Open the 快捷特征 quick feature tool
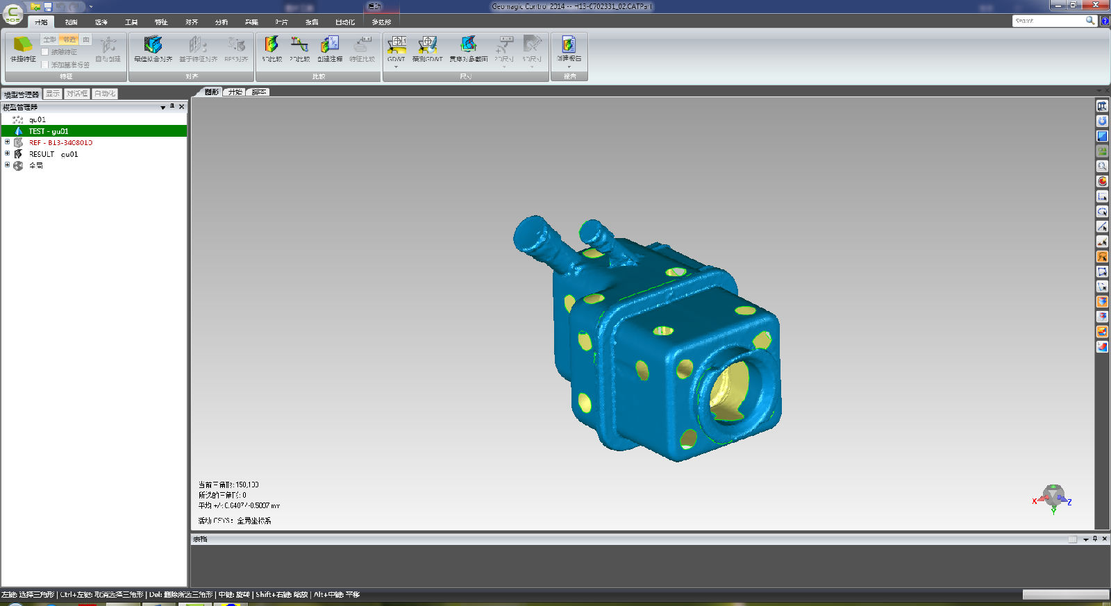The width and height of the screenshot is (1111, 606). coord(23,47)
